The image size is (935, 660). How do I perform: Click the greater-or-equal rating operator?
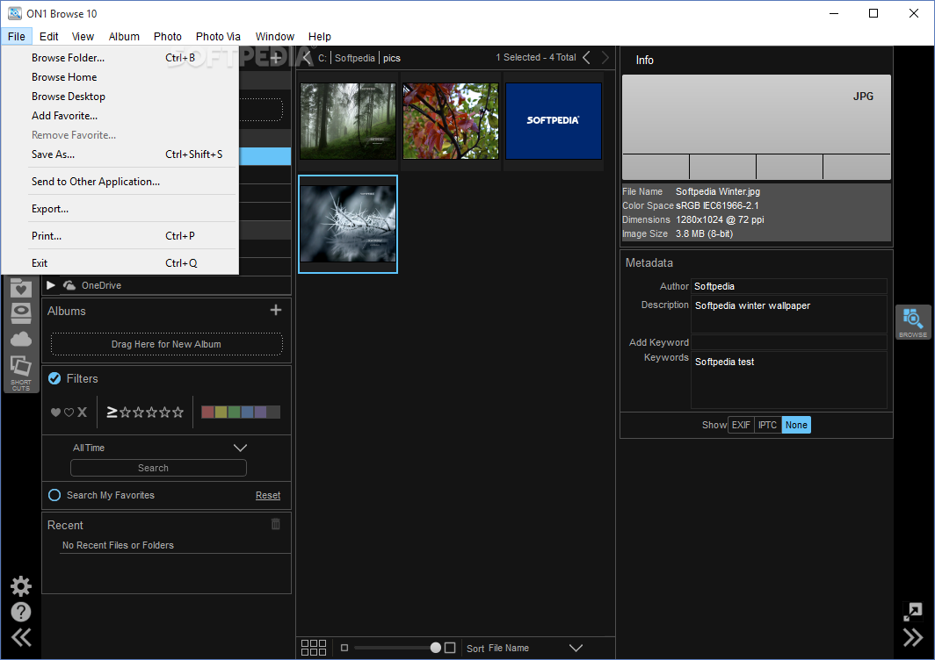(x=112, y=412)
